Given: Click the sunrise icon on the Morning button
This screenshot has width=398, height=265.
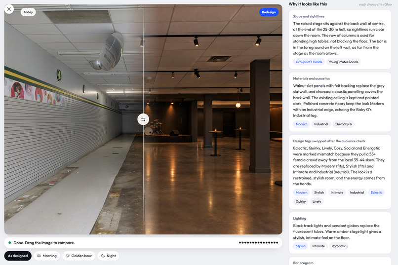Looking at the screenshot, I should pos(39,256).
